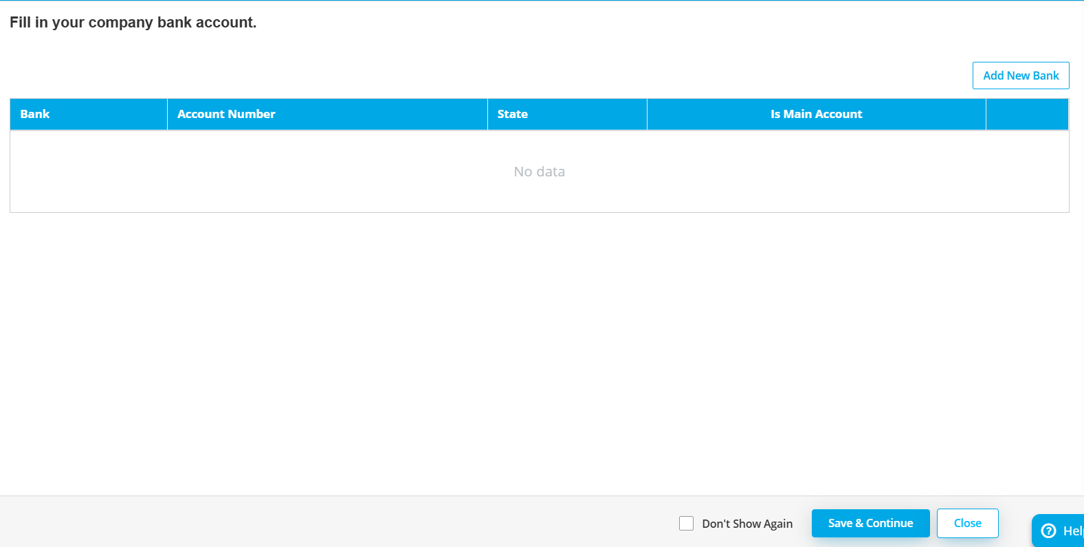Click the State column header
1084x547 pixels.
[512, 114]
